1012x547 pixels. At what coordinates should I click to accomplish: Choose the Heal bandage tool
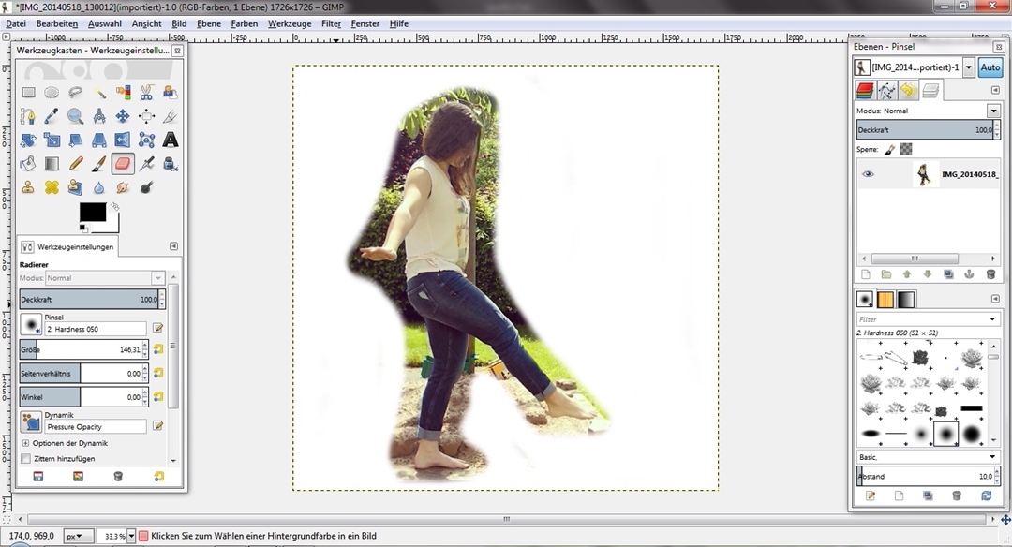pos(52,187)
